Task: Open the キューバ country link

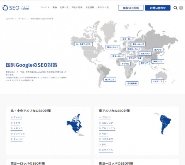Action: [x=17, y=139]
